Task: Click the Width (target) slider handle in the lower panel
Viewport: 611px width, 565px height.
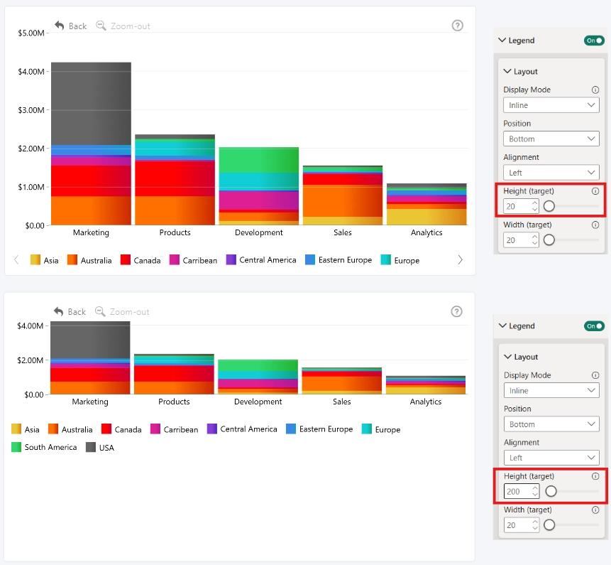Action: 549,524
